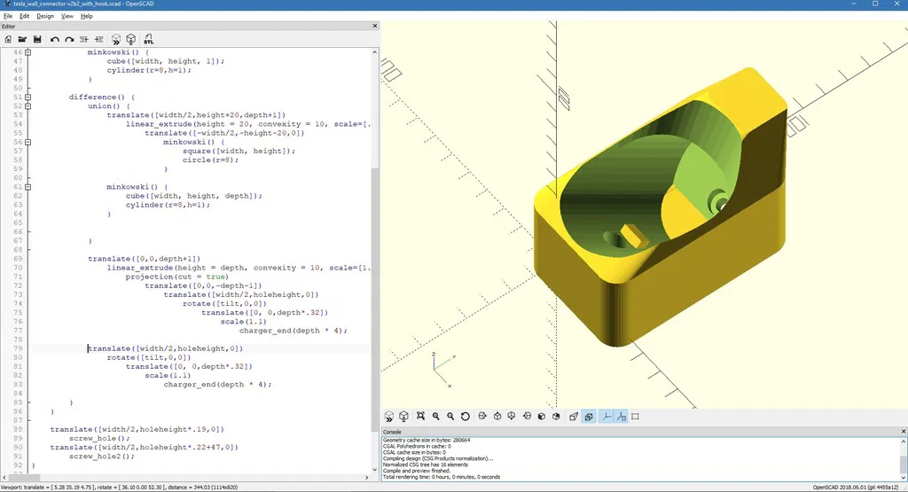
Task: Render the model from editor toolbar
Action: click(x=131, y=39)
